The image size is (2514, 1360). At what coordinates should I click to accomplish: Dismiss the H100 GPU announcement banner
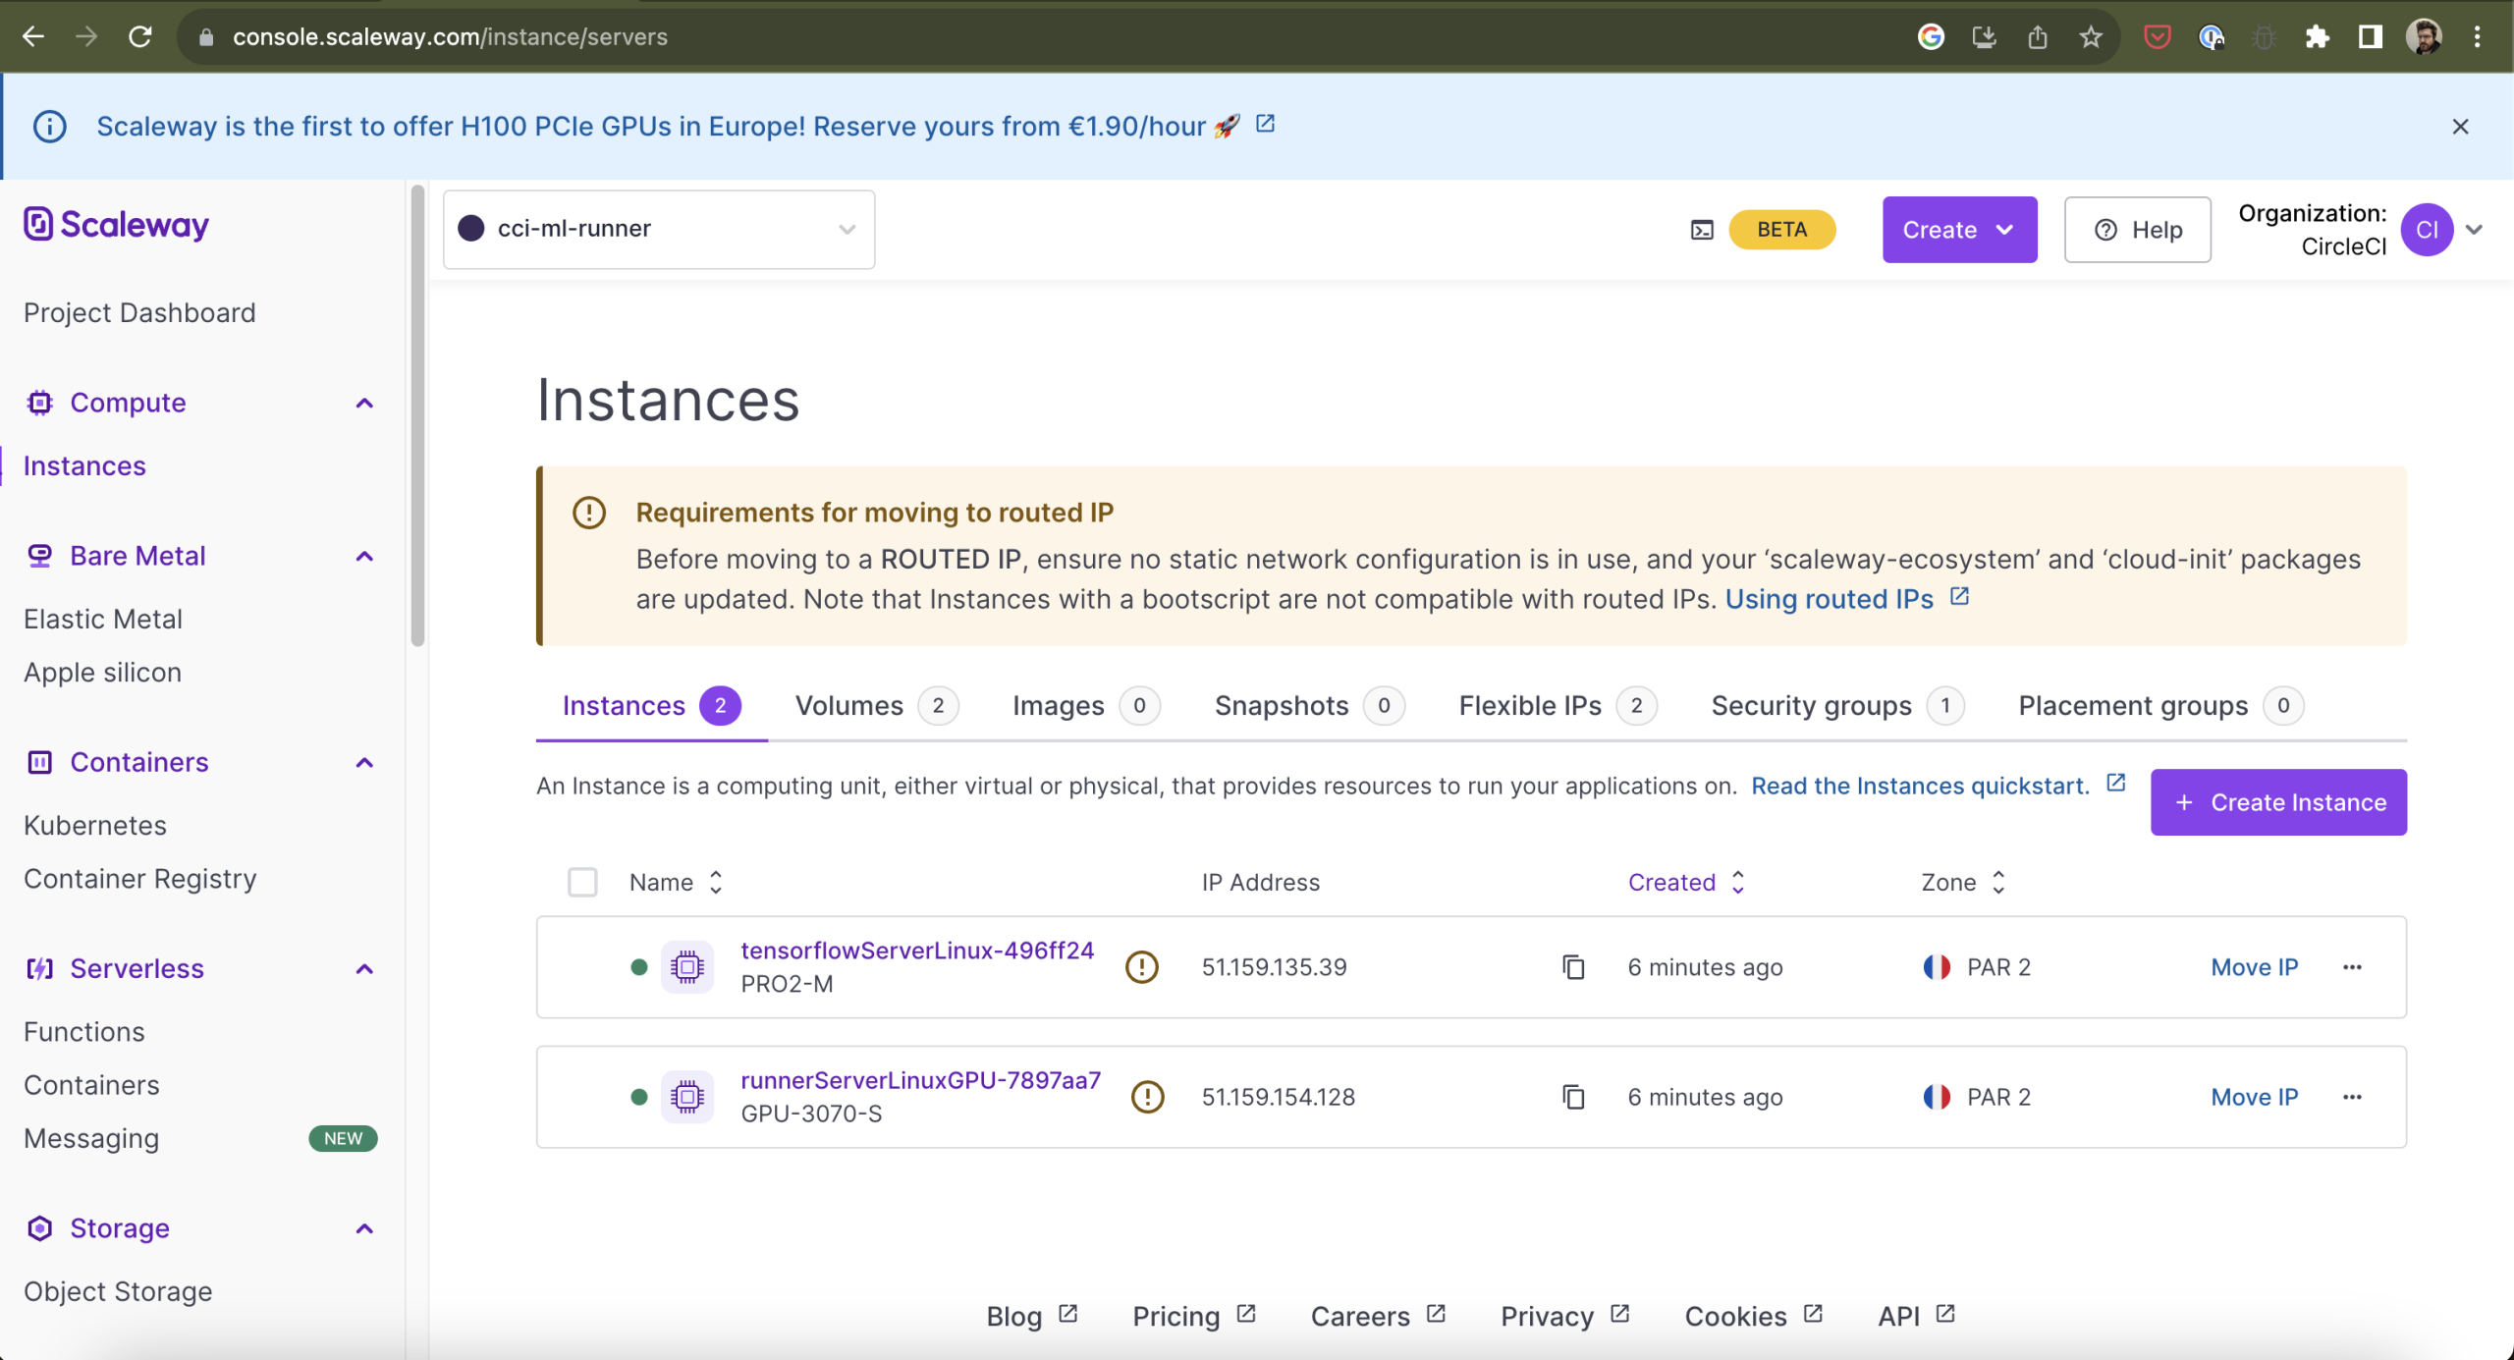(2460, 127)
